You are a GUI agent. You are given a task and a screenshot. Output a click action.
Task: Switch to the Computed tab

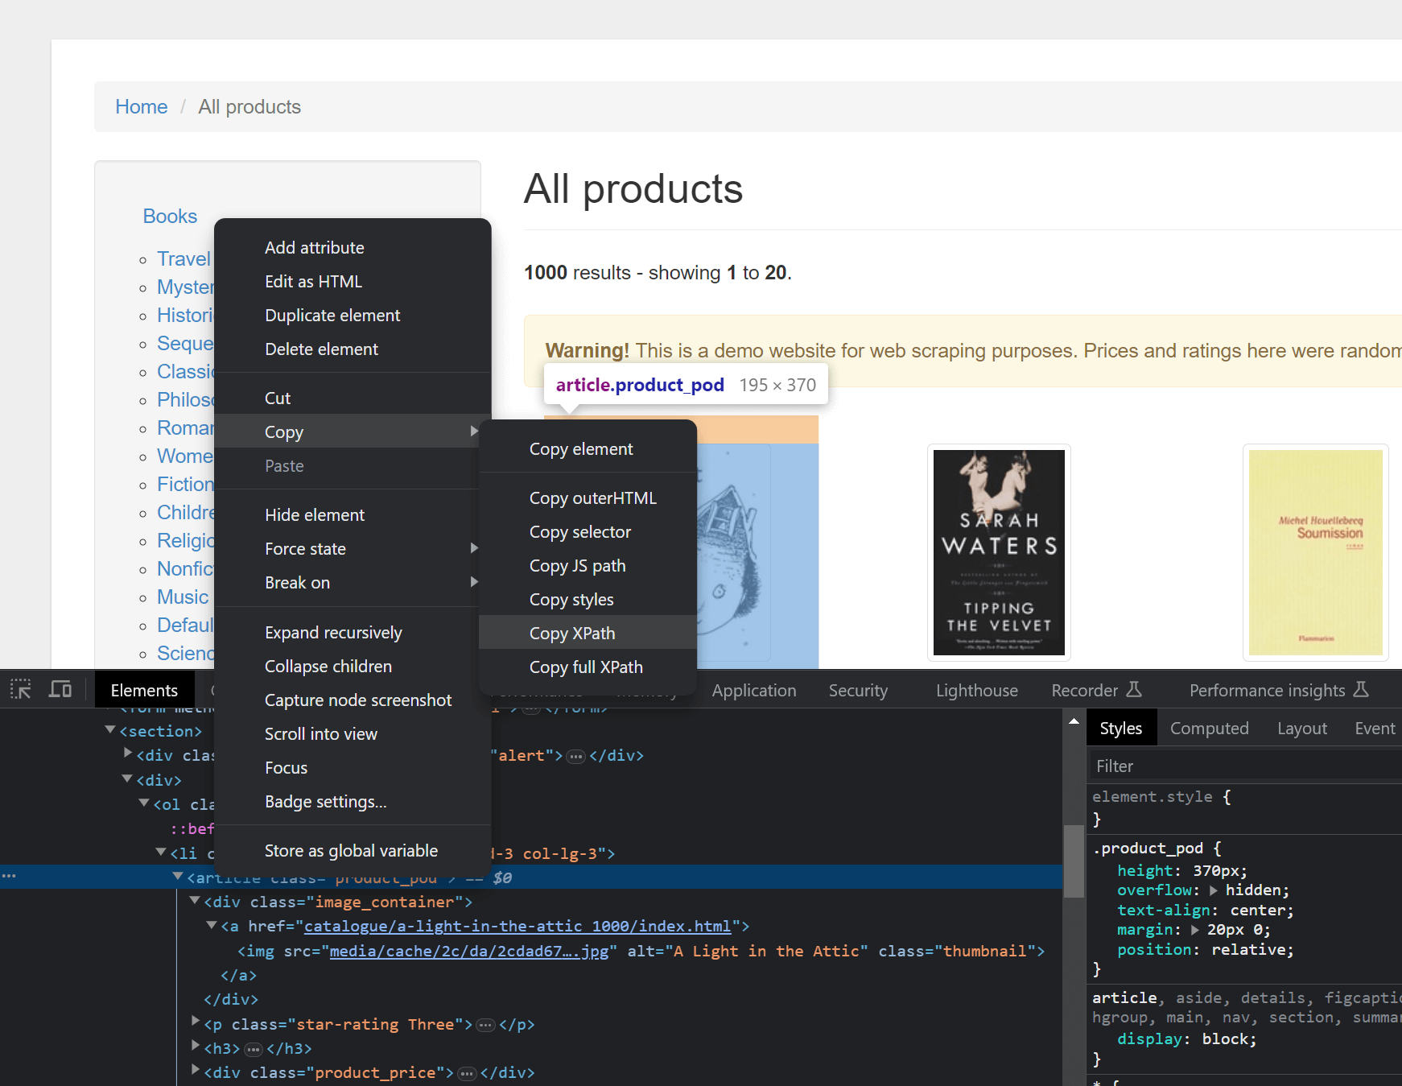point(1210,728)
